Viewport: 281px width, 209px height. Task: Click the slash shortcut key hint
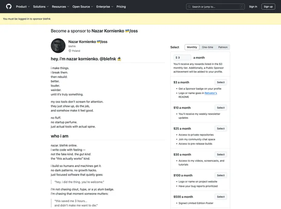point(241,7)
